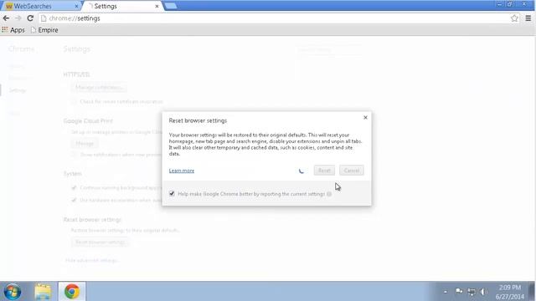536x301 pixels.
Task: Click the forward navigation arrow
Action: point(18,18)
